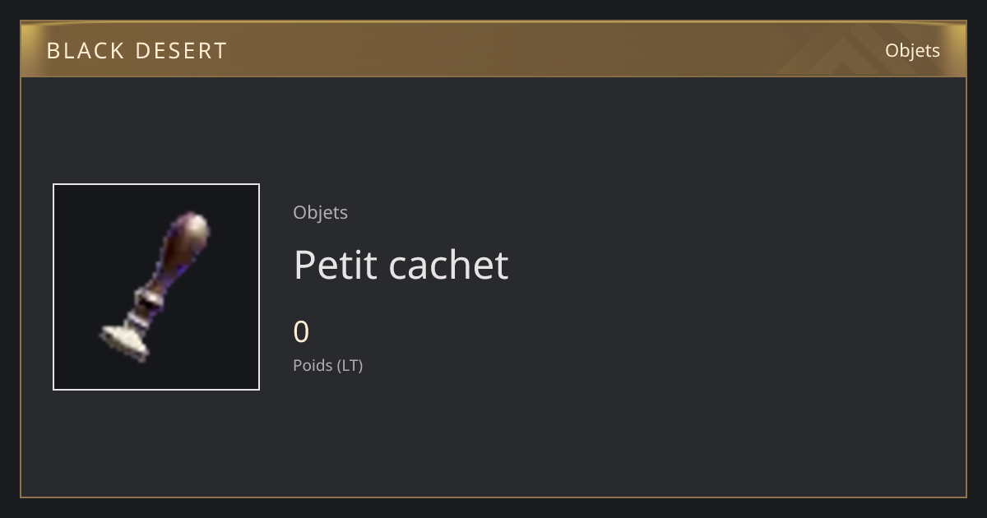Click the metal collar on the stamp icon
Image resolution: width=987 pixels, height=518 pixels.
point(143,304)
